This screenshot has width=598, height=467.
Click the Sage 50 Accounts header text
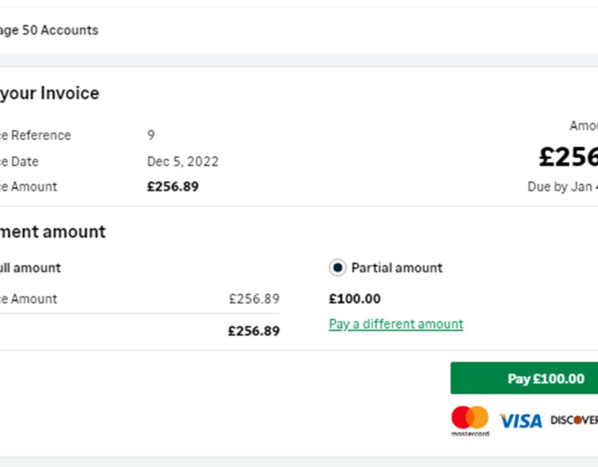(x=49, y=30)
